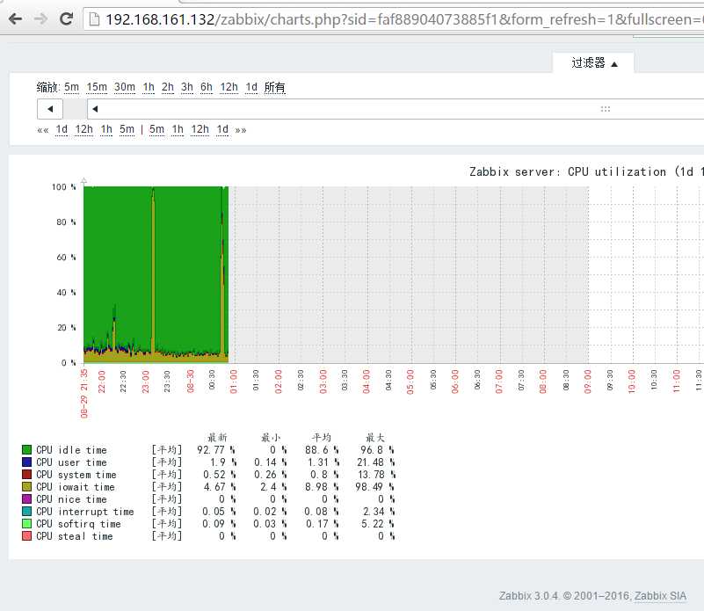The width and height of the screenshot is (704, 611).
Task: Click 'CPU softirq time' legend label
Action: (x=78, y=524)
